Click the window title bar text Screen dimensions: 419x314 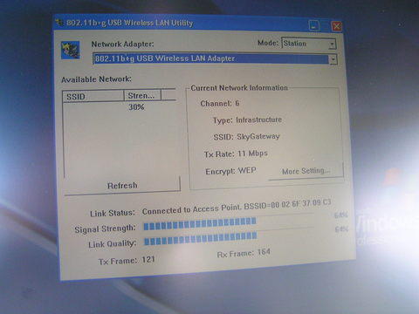[x=130, y=23]
